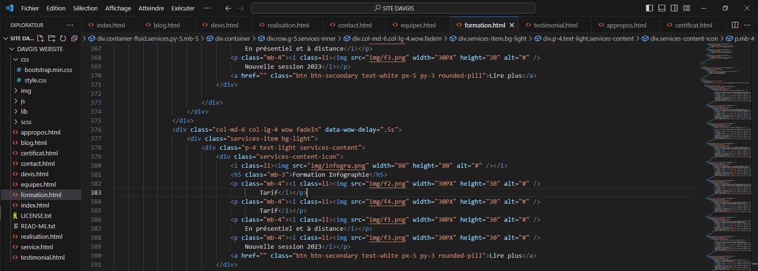Collapse the SITE DA... workspace section

(6, 38)
